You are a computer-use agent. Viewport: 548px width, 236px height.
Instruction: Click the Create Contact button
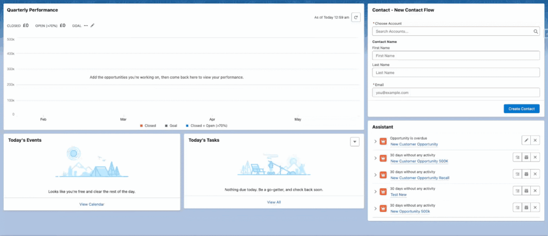(x=521, y=109)
